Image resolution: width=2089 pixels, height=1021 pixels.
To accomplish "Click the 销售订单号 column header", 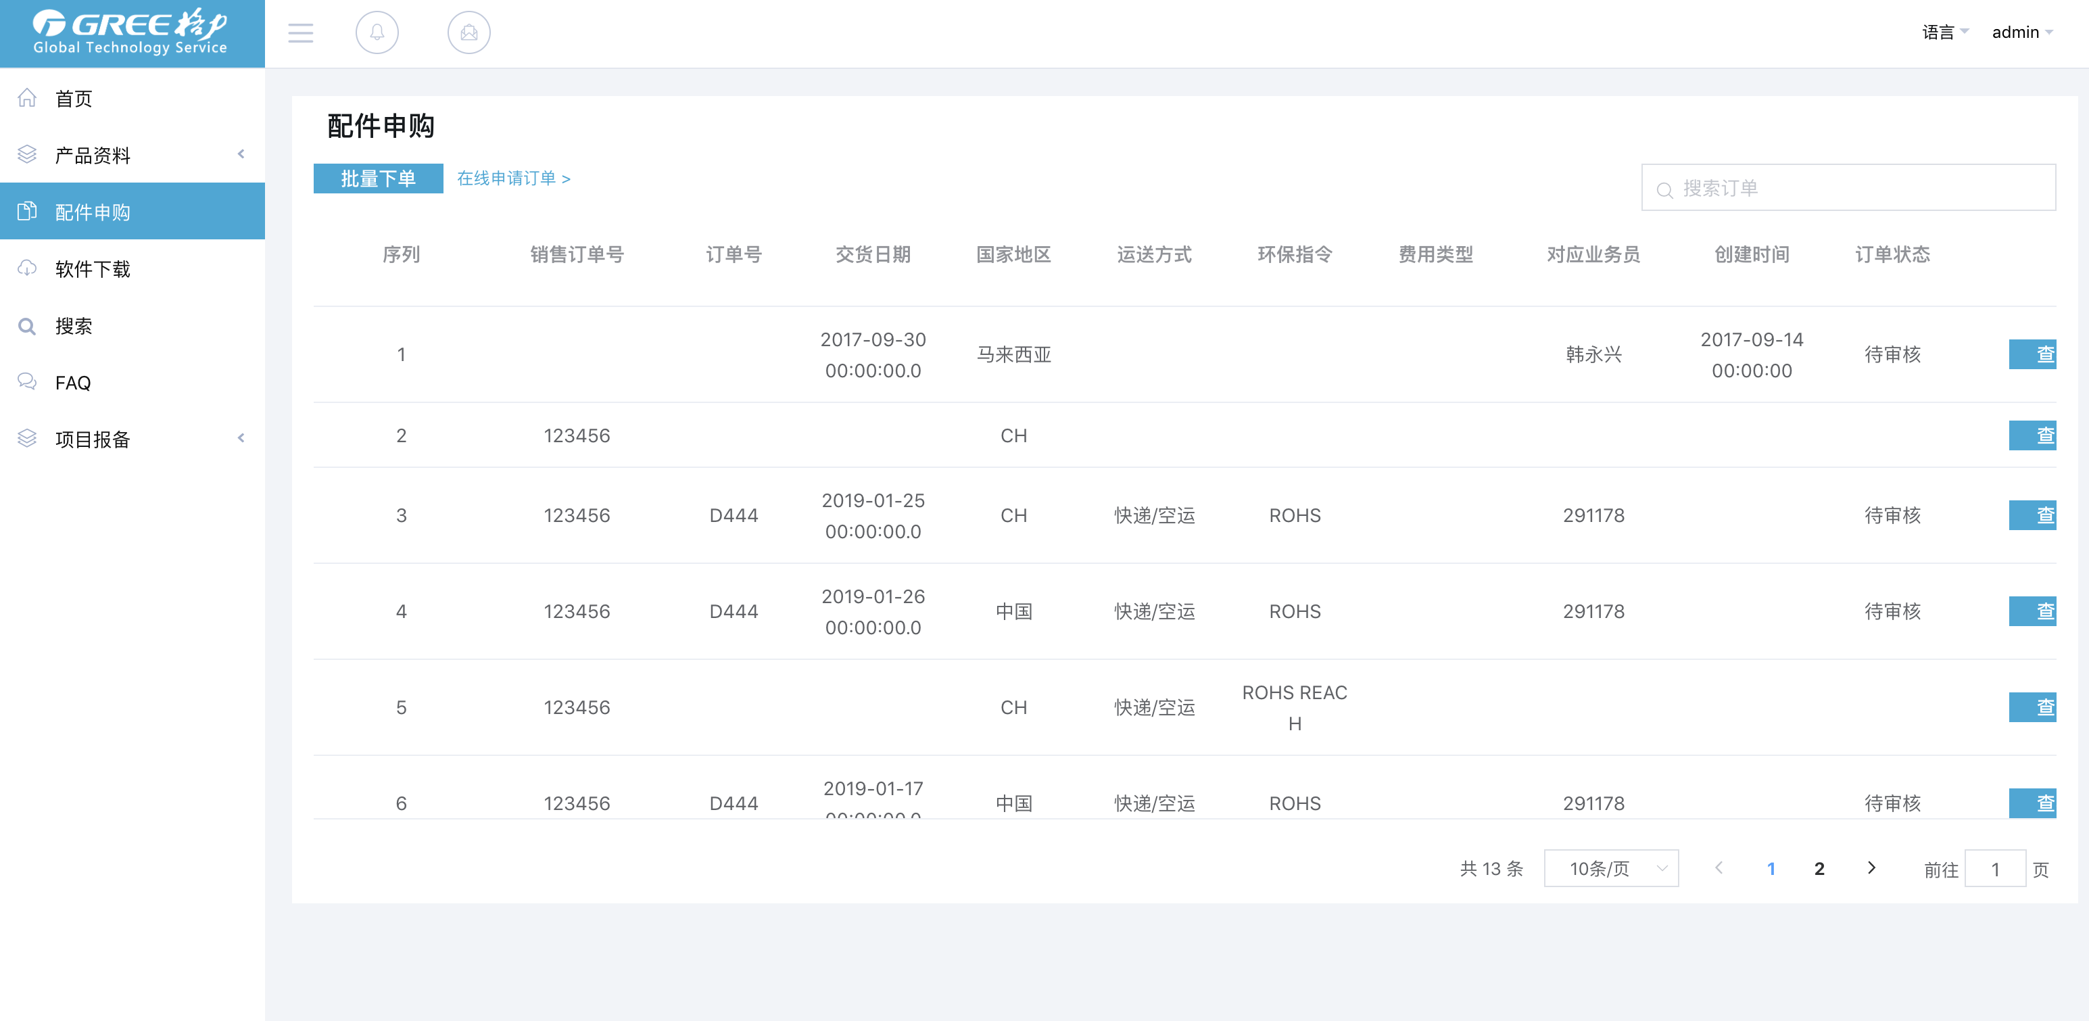I will (x=577, y=255).
